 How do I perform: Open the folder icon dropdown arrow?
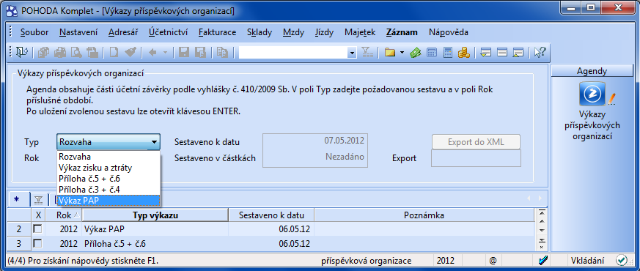tap(402, 53)
